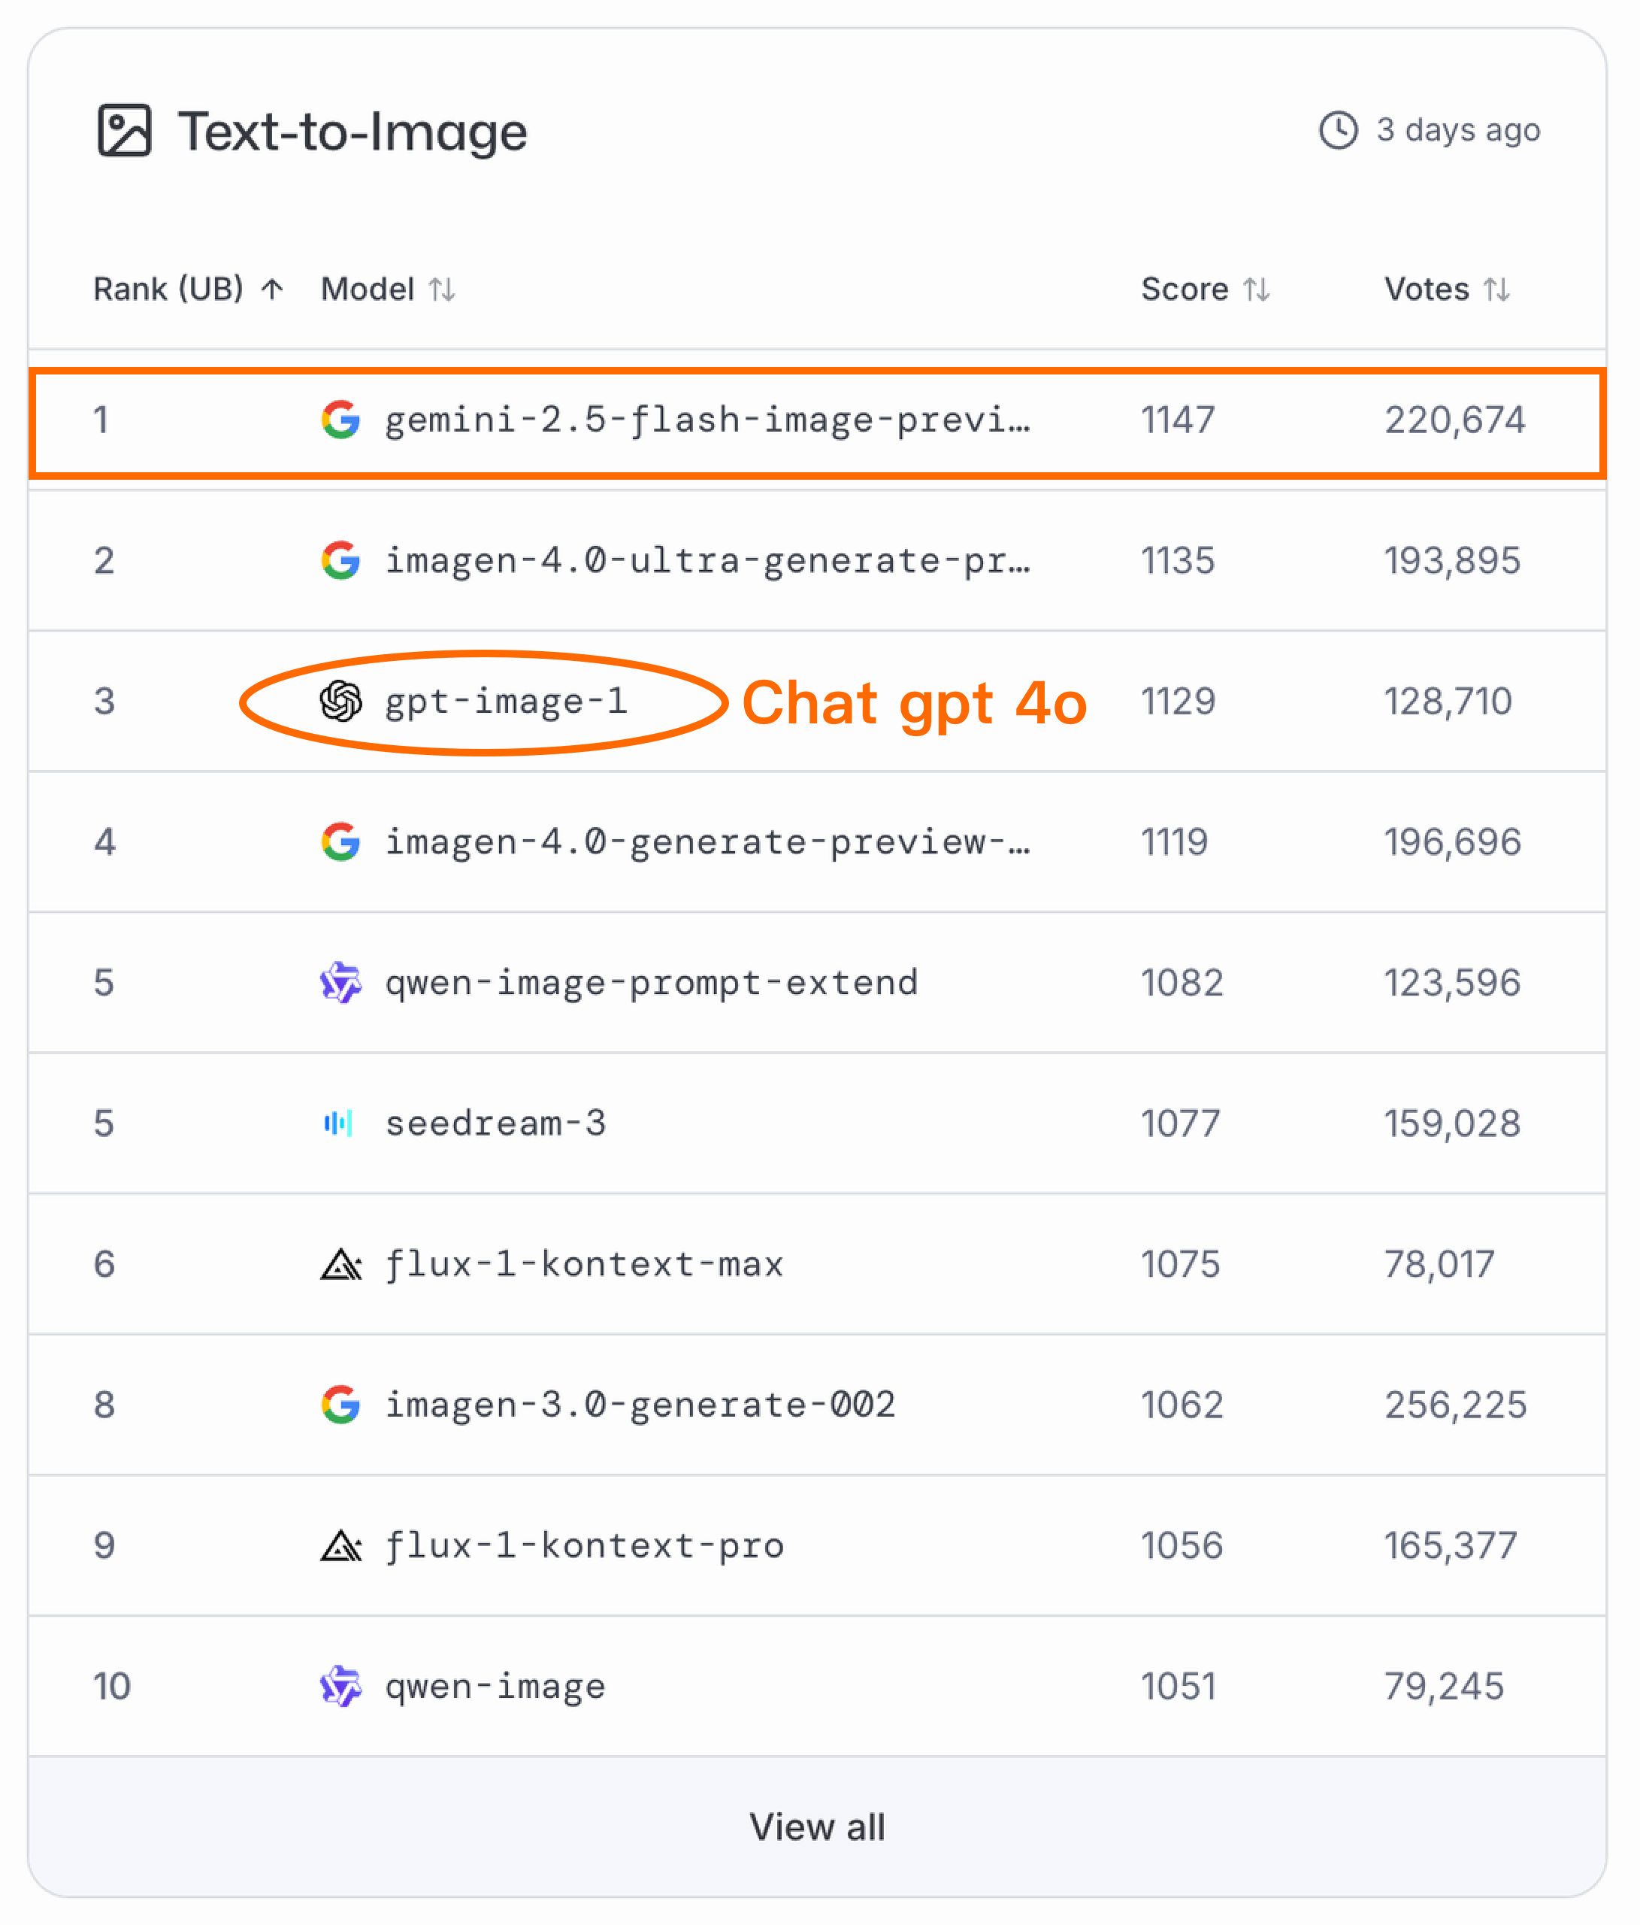
Task: Click the Text-to-Image heading
Action: pyautogui.click(x=353, y=131)
